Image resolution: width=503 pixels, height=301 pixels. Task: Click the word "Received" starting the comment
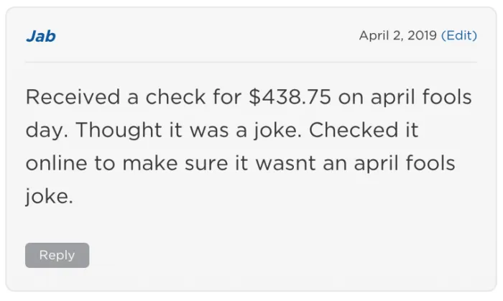pyautogui.click(x=73, y=98)
